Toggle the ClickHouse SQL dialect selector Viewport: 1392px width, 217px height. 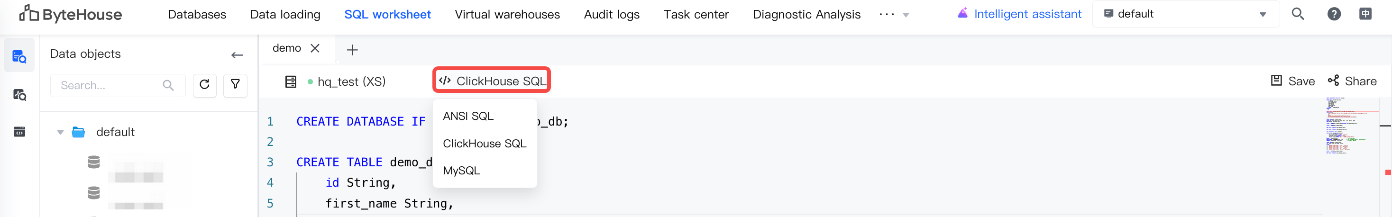[492, 81]
